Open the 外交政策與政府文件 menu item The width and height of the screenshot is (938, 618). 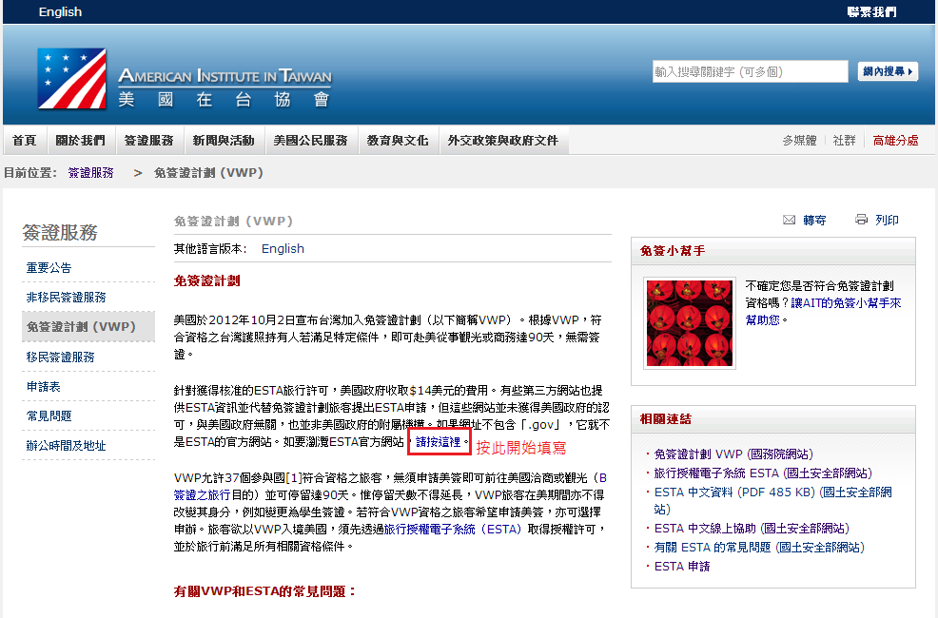point(503,141)
